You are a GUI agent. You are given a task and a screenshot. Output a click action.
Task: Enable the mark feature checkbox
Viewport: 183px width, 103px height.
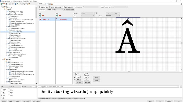pyautogui.click(x=9, y=89)
